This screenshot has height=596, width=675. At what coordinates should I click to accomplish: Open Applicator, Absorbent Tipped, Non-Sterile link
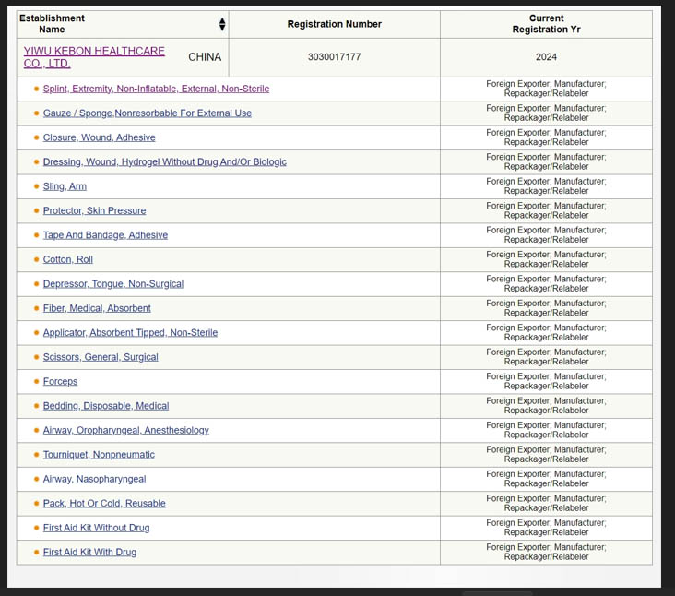tap(130, 333)
